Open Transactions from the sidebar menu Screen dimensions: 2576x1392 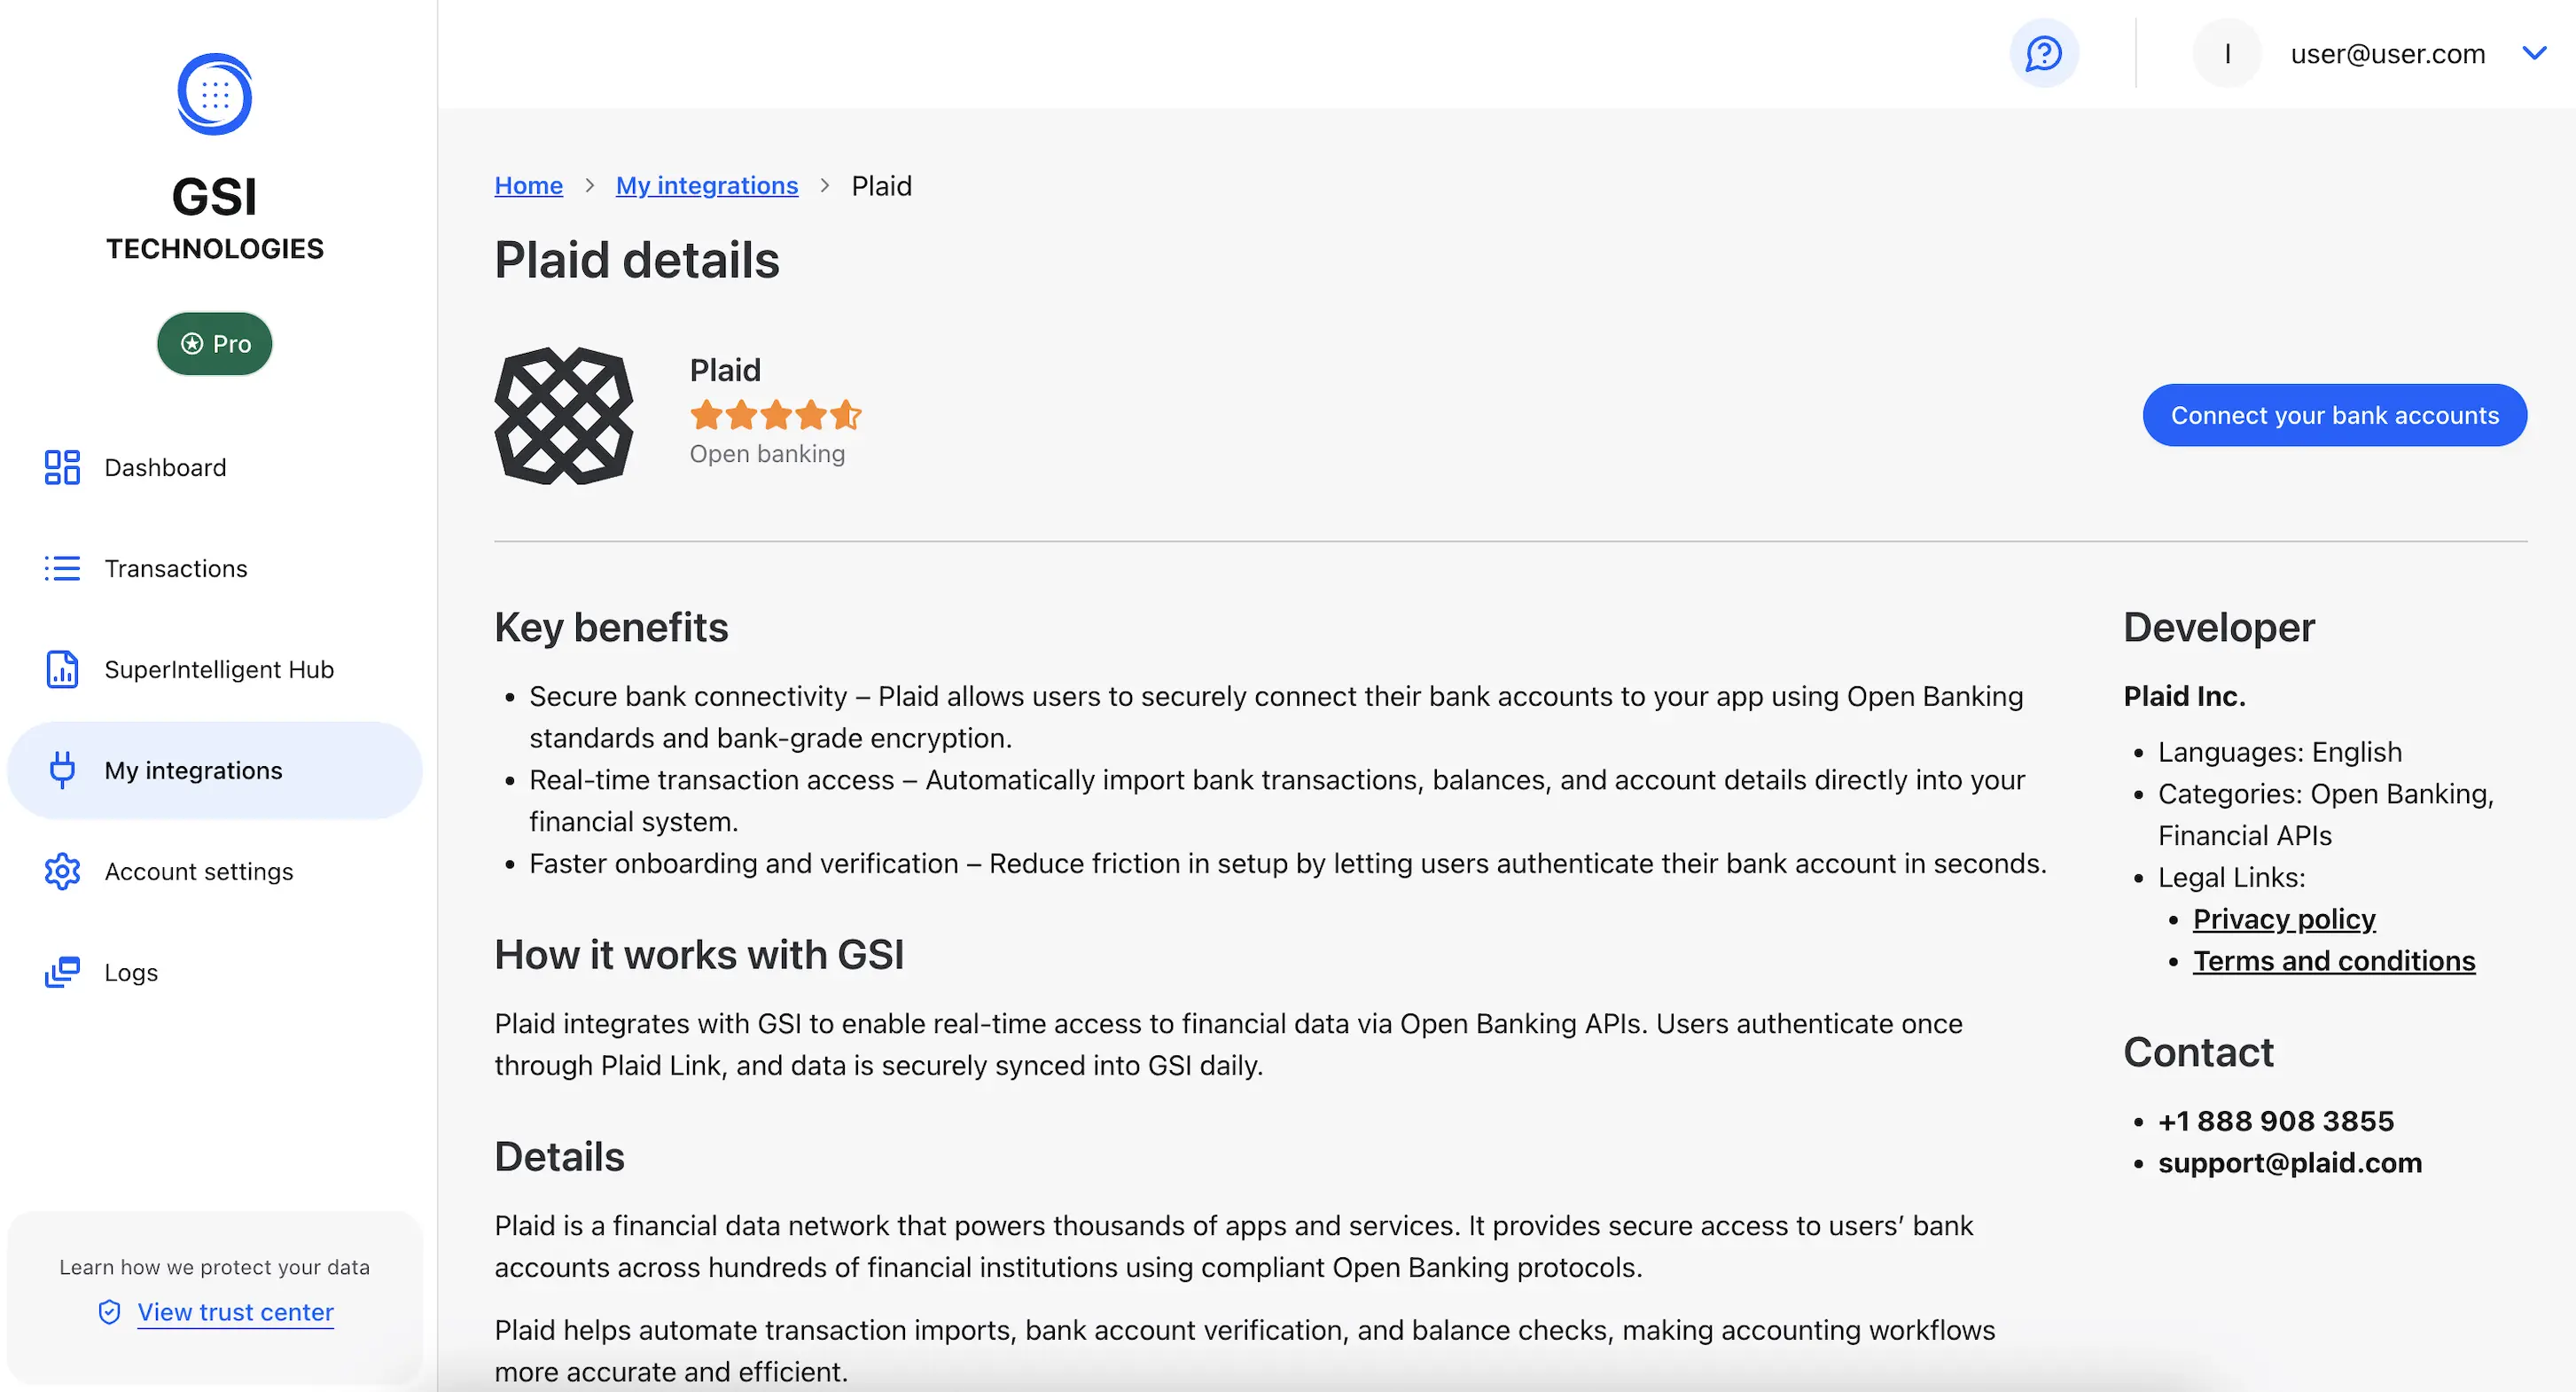point(176,568)
